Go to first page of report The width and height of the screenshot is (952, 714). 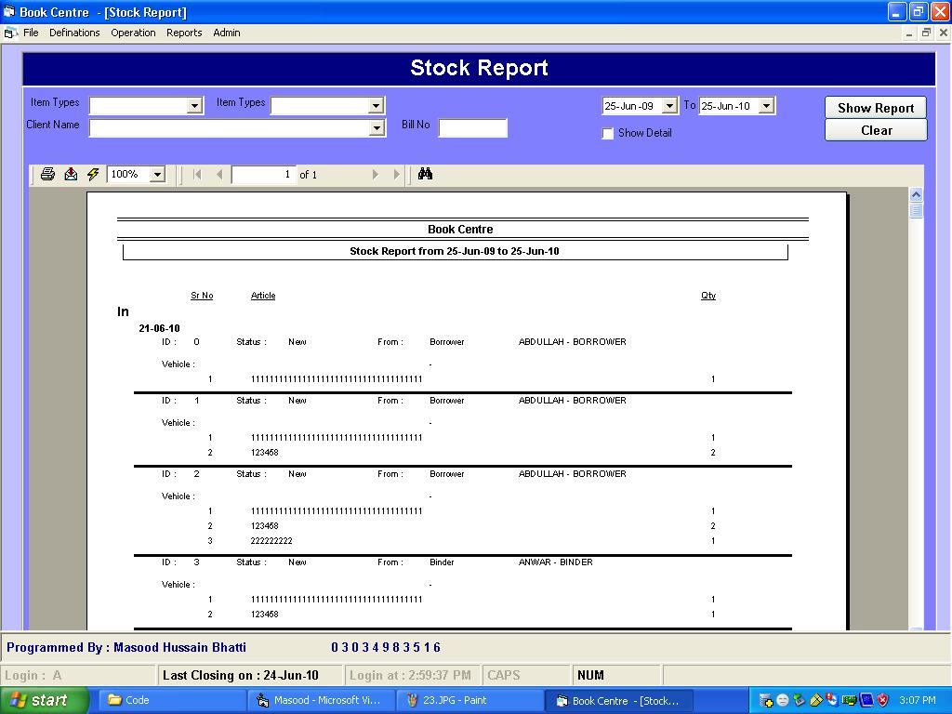tap(197, 174)
